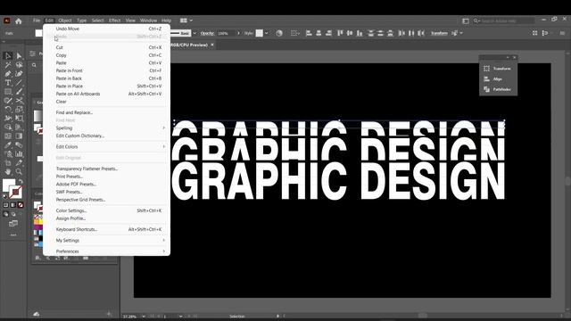The image size is (571, 321).
Task: Select the Scale tool
Action: 19,109
